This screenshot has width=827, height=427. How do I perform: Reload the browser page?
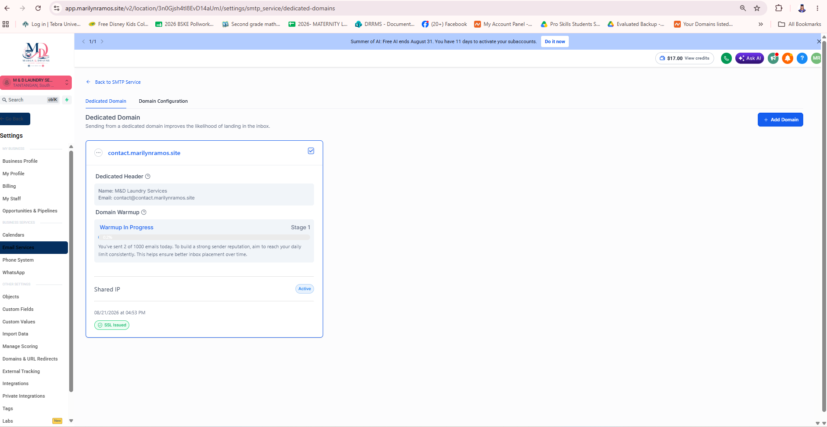click(x=38, y=8)
